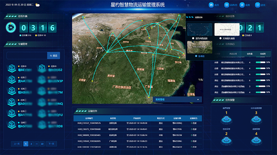Viewport: 277px width, 155px height.
Task: Select the 蓝色风格底图 radio button
Action: [x=193, y=38]
